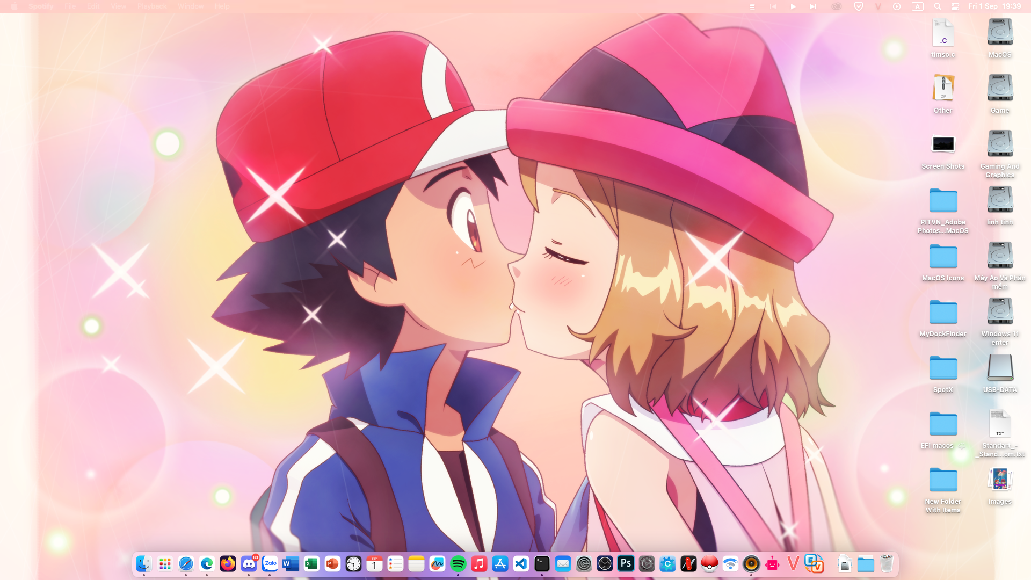Launch Microsoft Excel from the dock

tap(311, 564)
